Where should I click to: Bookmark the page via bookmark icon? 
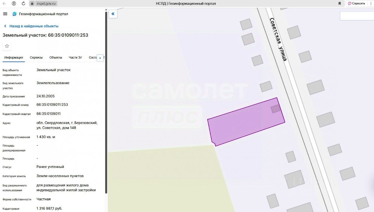340,3
